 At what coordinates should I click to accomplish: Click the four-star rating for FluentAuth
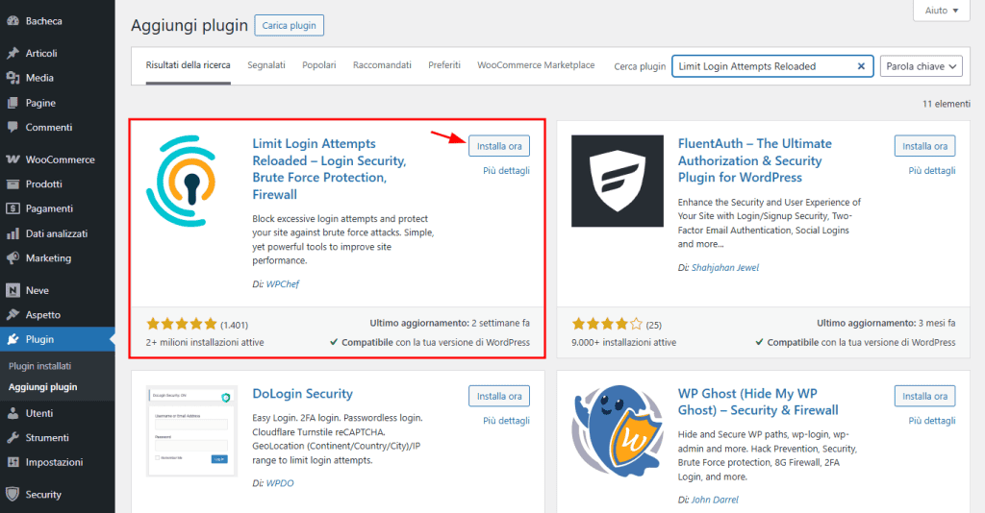click(x=607, y=325)
